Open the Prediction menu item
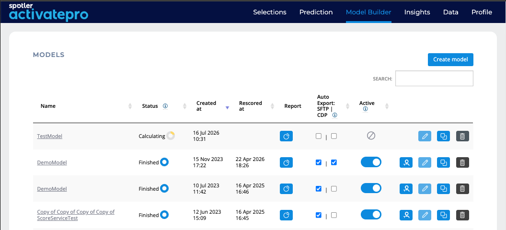 [x=316, y=12]
